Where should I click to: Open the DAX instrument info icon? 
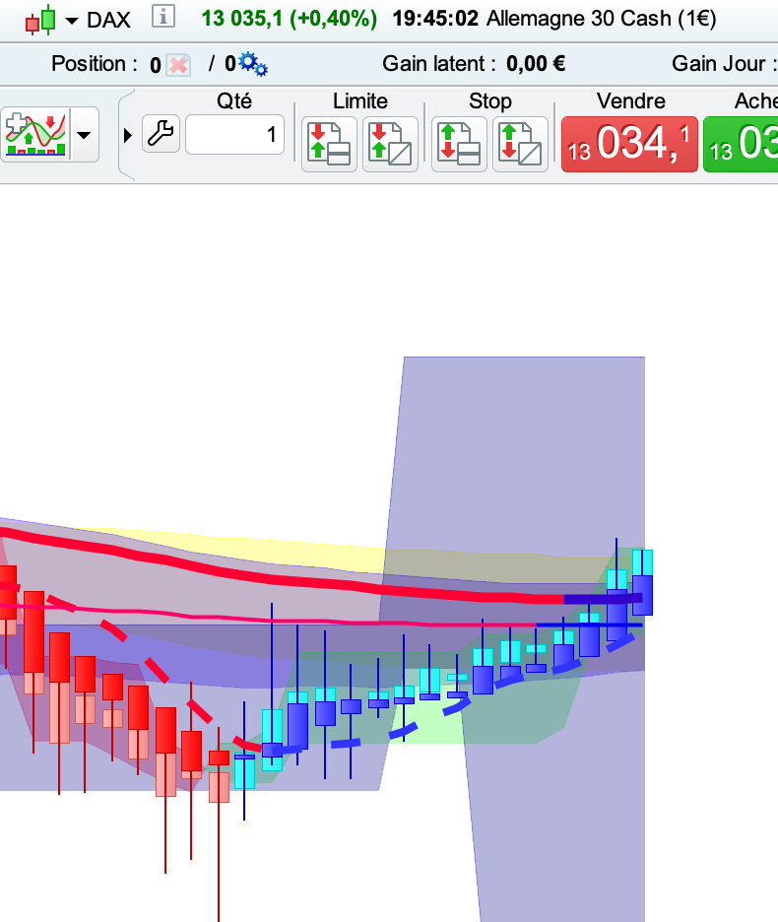[x=162, y=17]
